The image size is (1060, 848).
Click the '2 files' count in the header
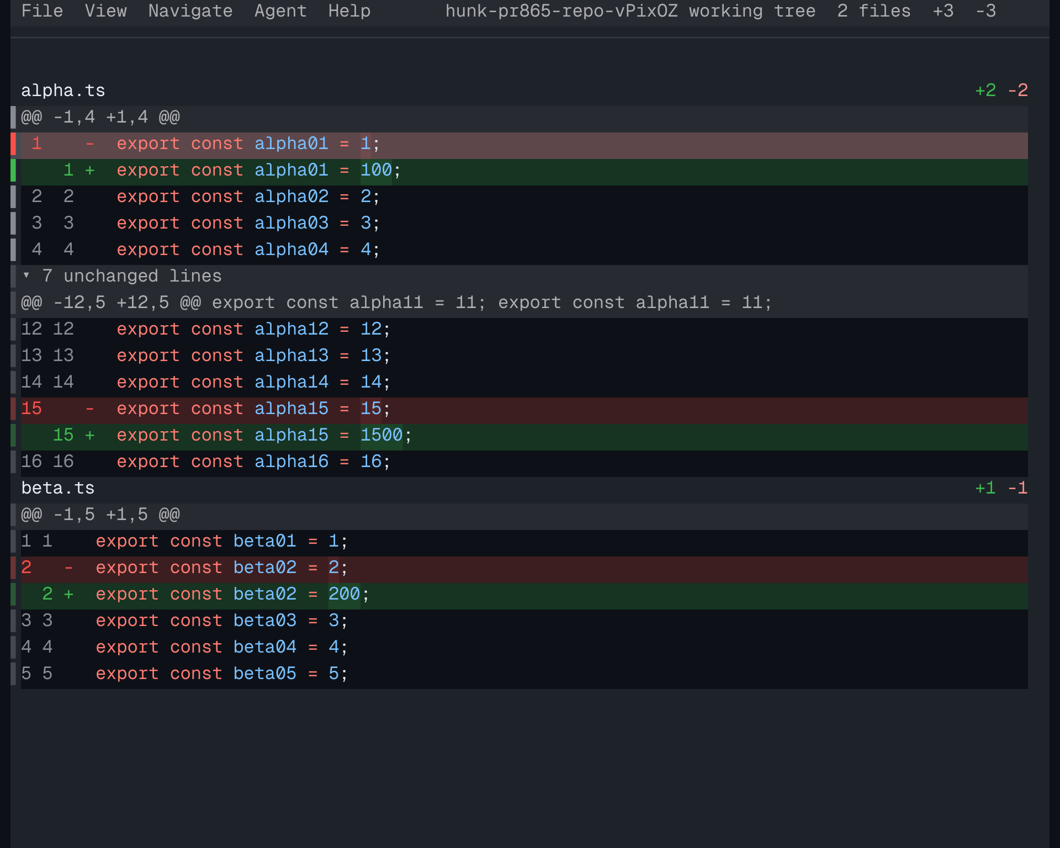[x=873, y=11]
